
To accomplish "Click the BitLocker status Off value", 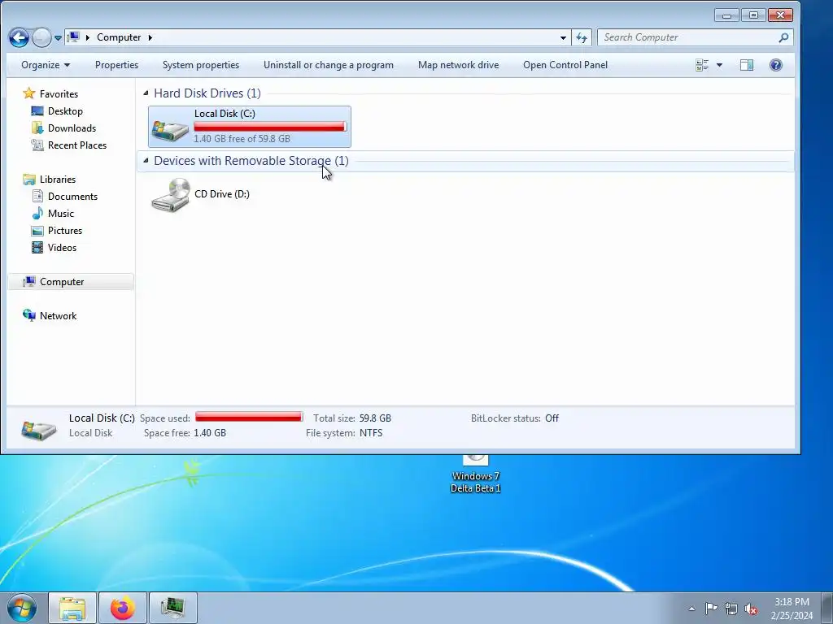I will tap(552, 418).
